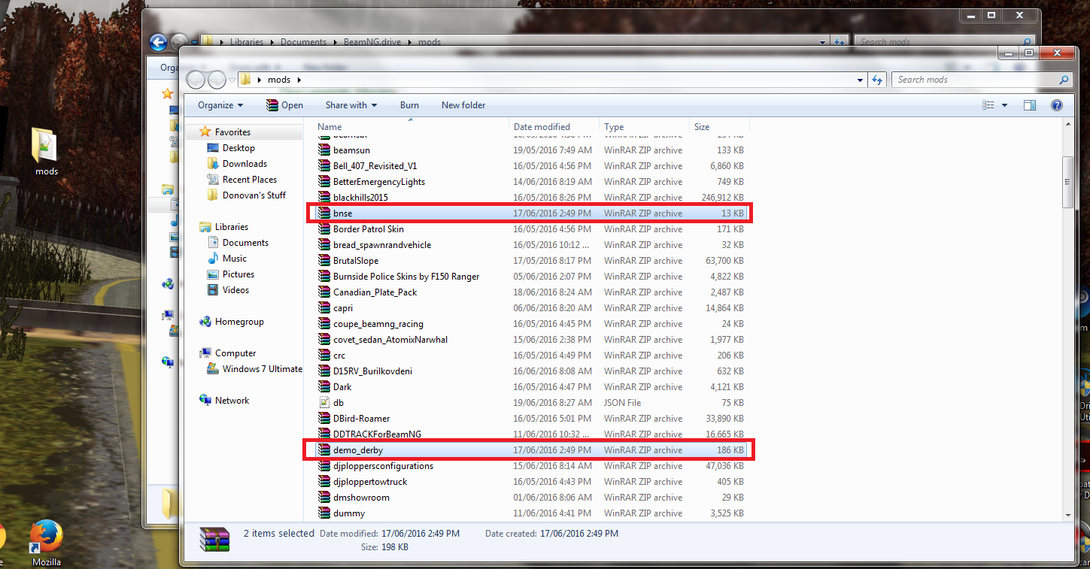
Task: Click the capri archive icon
Action: pos(323,308)
